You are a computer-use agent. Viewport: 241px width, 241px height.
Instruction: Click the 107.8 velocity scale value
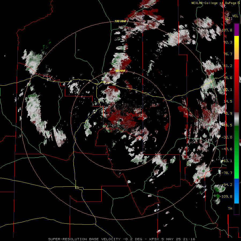227,30
